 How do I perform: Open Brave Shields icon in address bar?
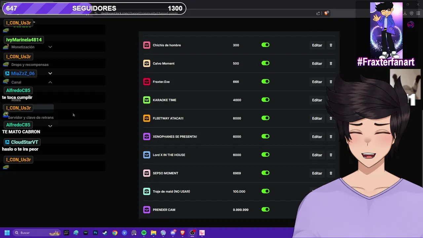coord(326,13)
